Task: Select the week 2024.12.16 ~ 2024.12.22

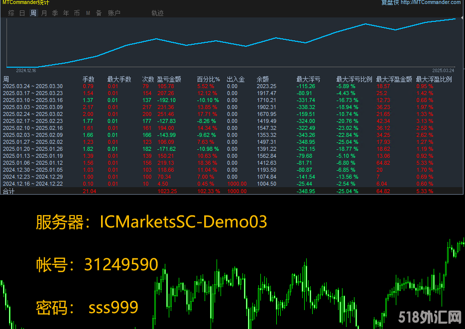Action: click(x=232, y=184)
